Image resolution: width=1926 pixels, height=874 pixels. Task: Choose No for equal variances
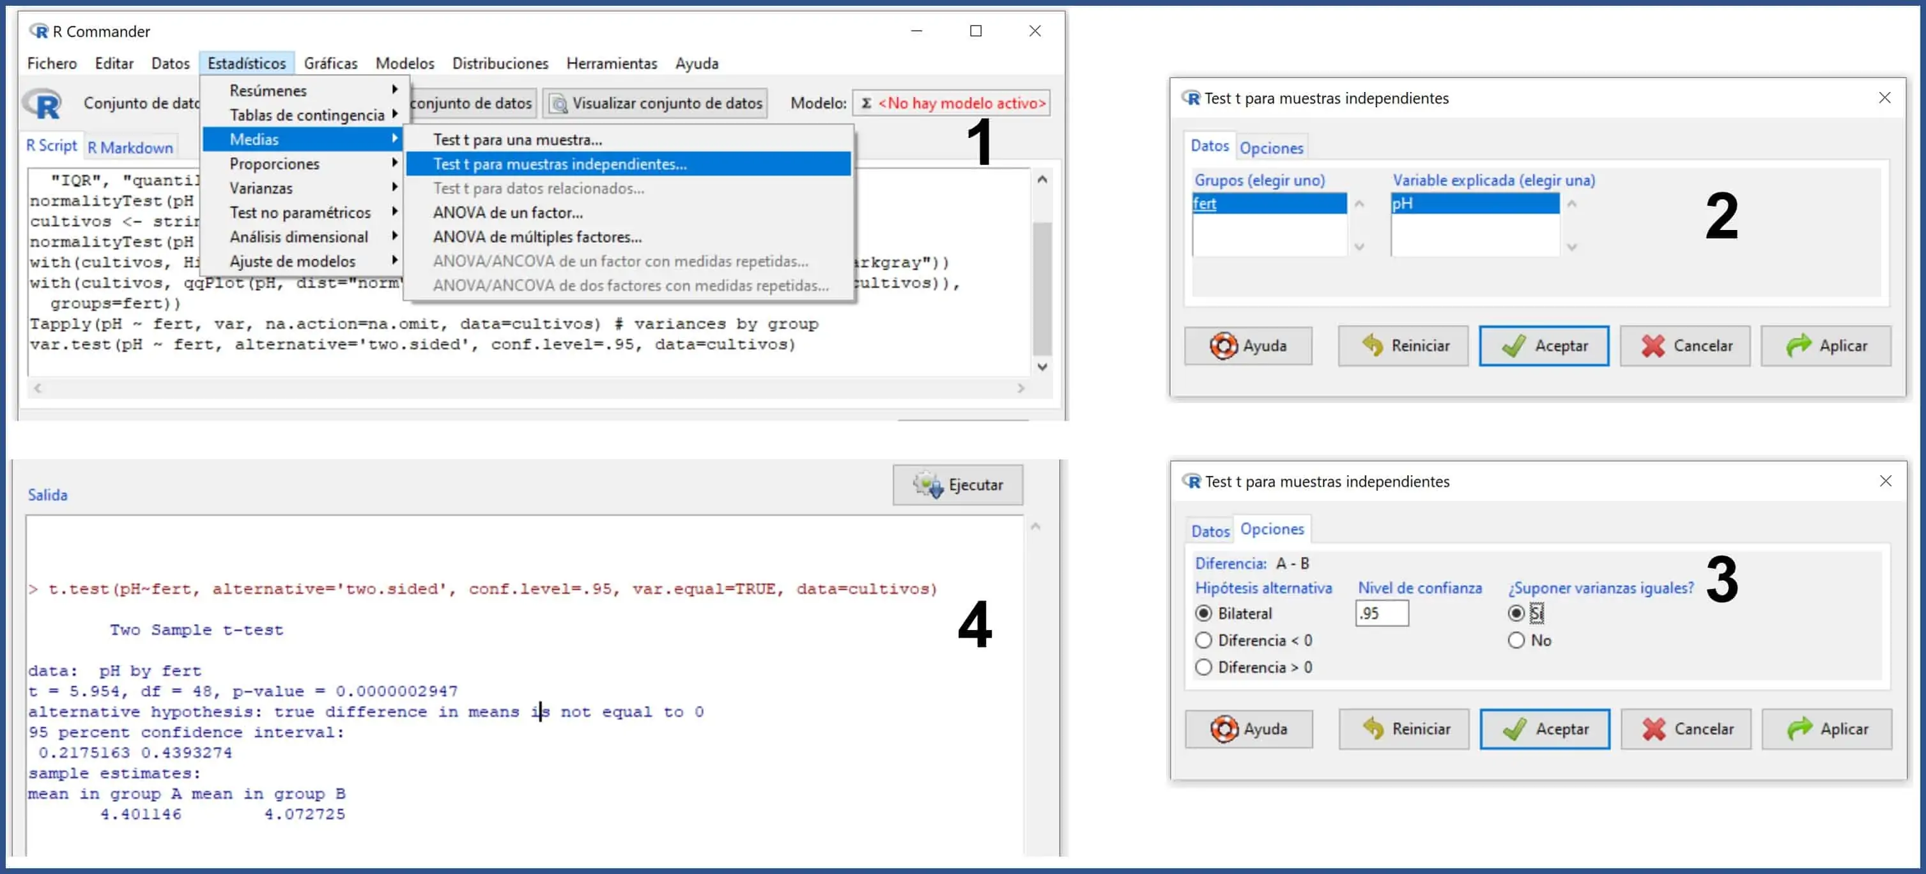click(1516, 640)
